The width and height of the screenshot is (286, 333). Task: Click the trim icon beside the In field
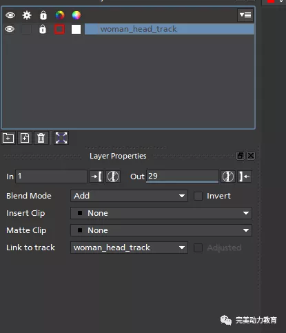[113, 176]
